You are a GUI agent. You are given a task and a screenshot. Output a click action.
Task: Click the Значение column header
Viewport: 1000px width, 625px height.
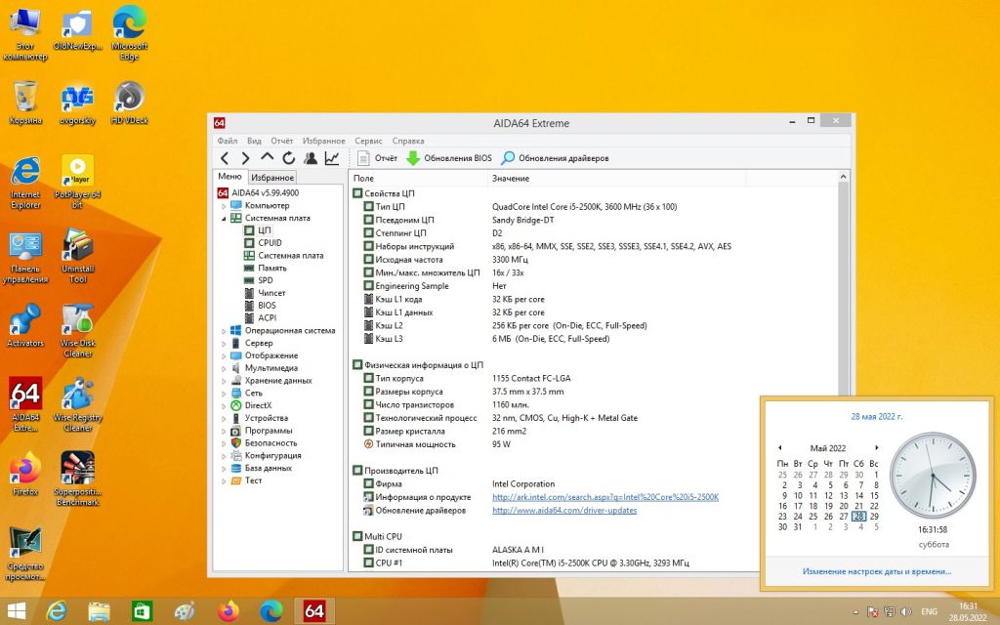(616, 179)
